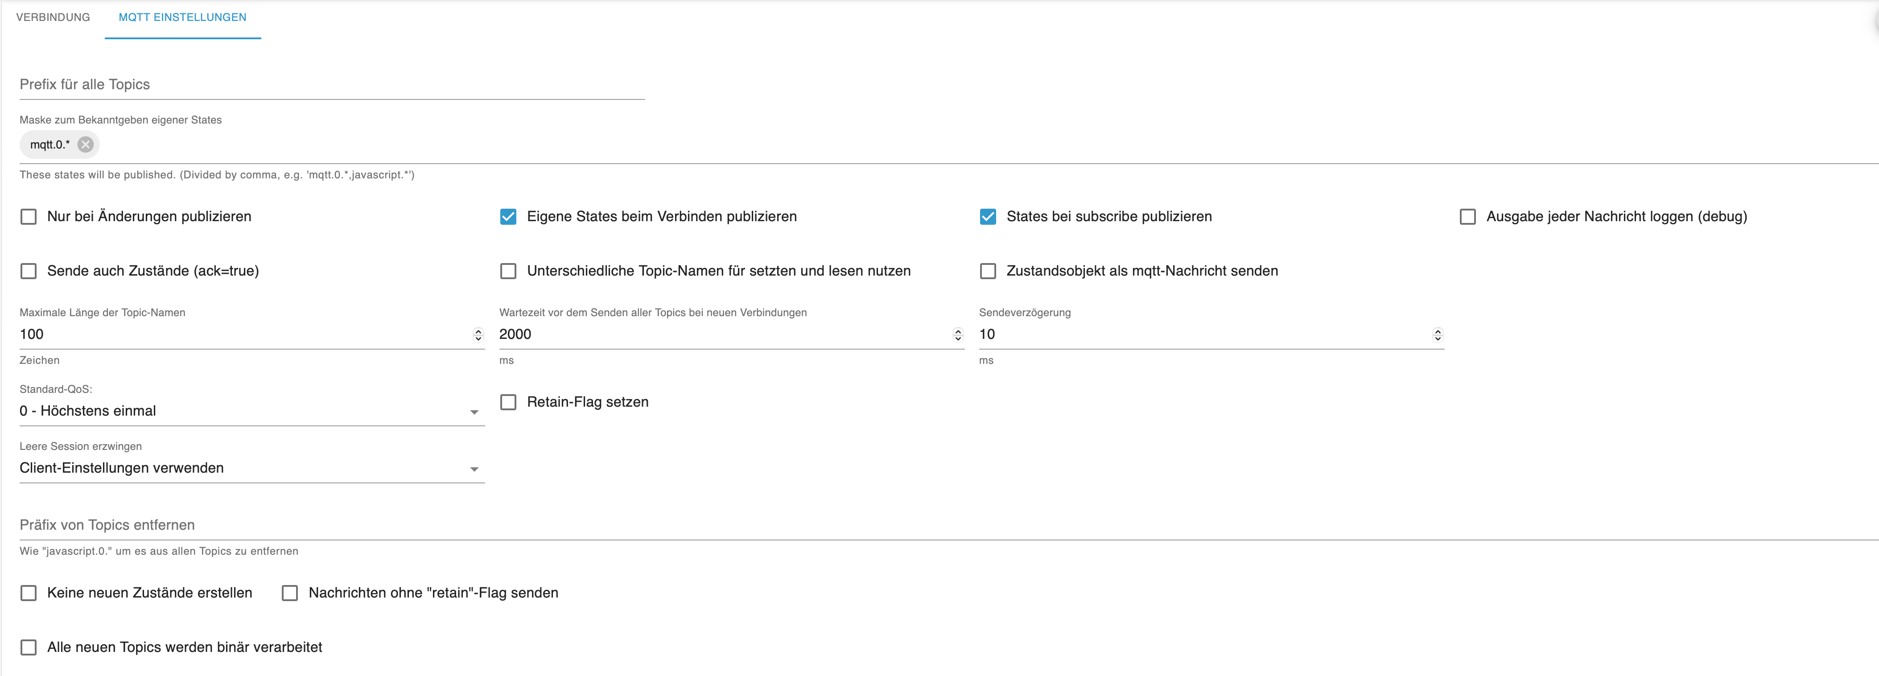
Task: Check Zustandsobjekt als mqtt-Nachricht senden
Action: pyautogui.click(x=988, y=271)
